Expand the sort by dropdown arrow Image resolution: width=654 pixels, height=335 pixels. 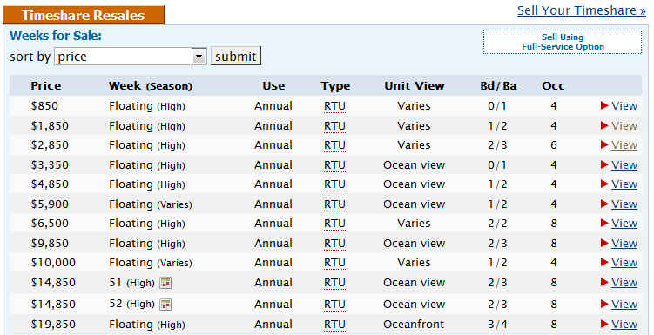point(199,57)
